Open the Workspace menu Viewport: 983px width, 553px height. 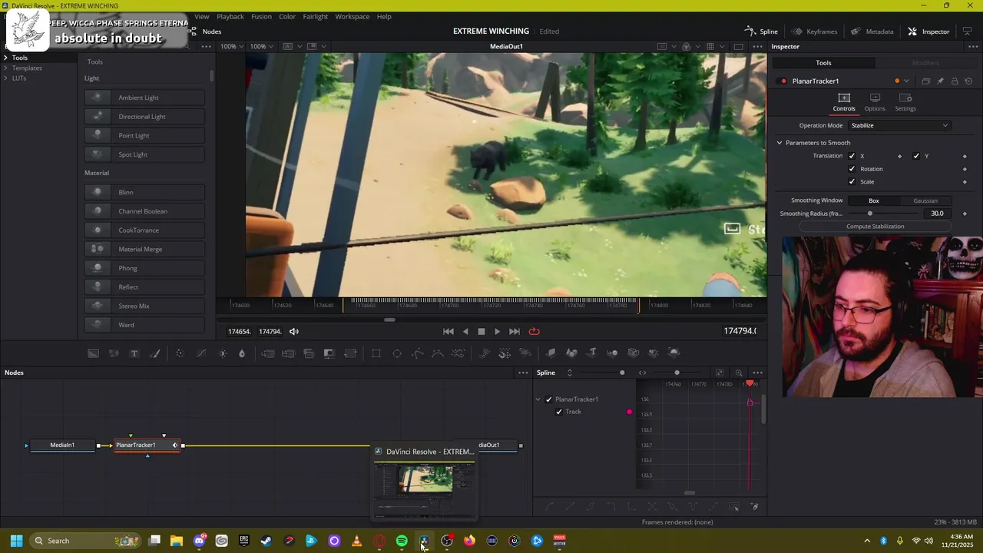pyautogui.click(x=352, y=16)
